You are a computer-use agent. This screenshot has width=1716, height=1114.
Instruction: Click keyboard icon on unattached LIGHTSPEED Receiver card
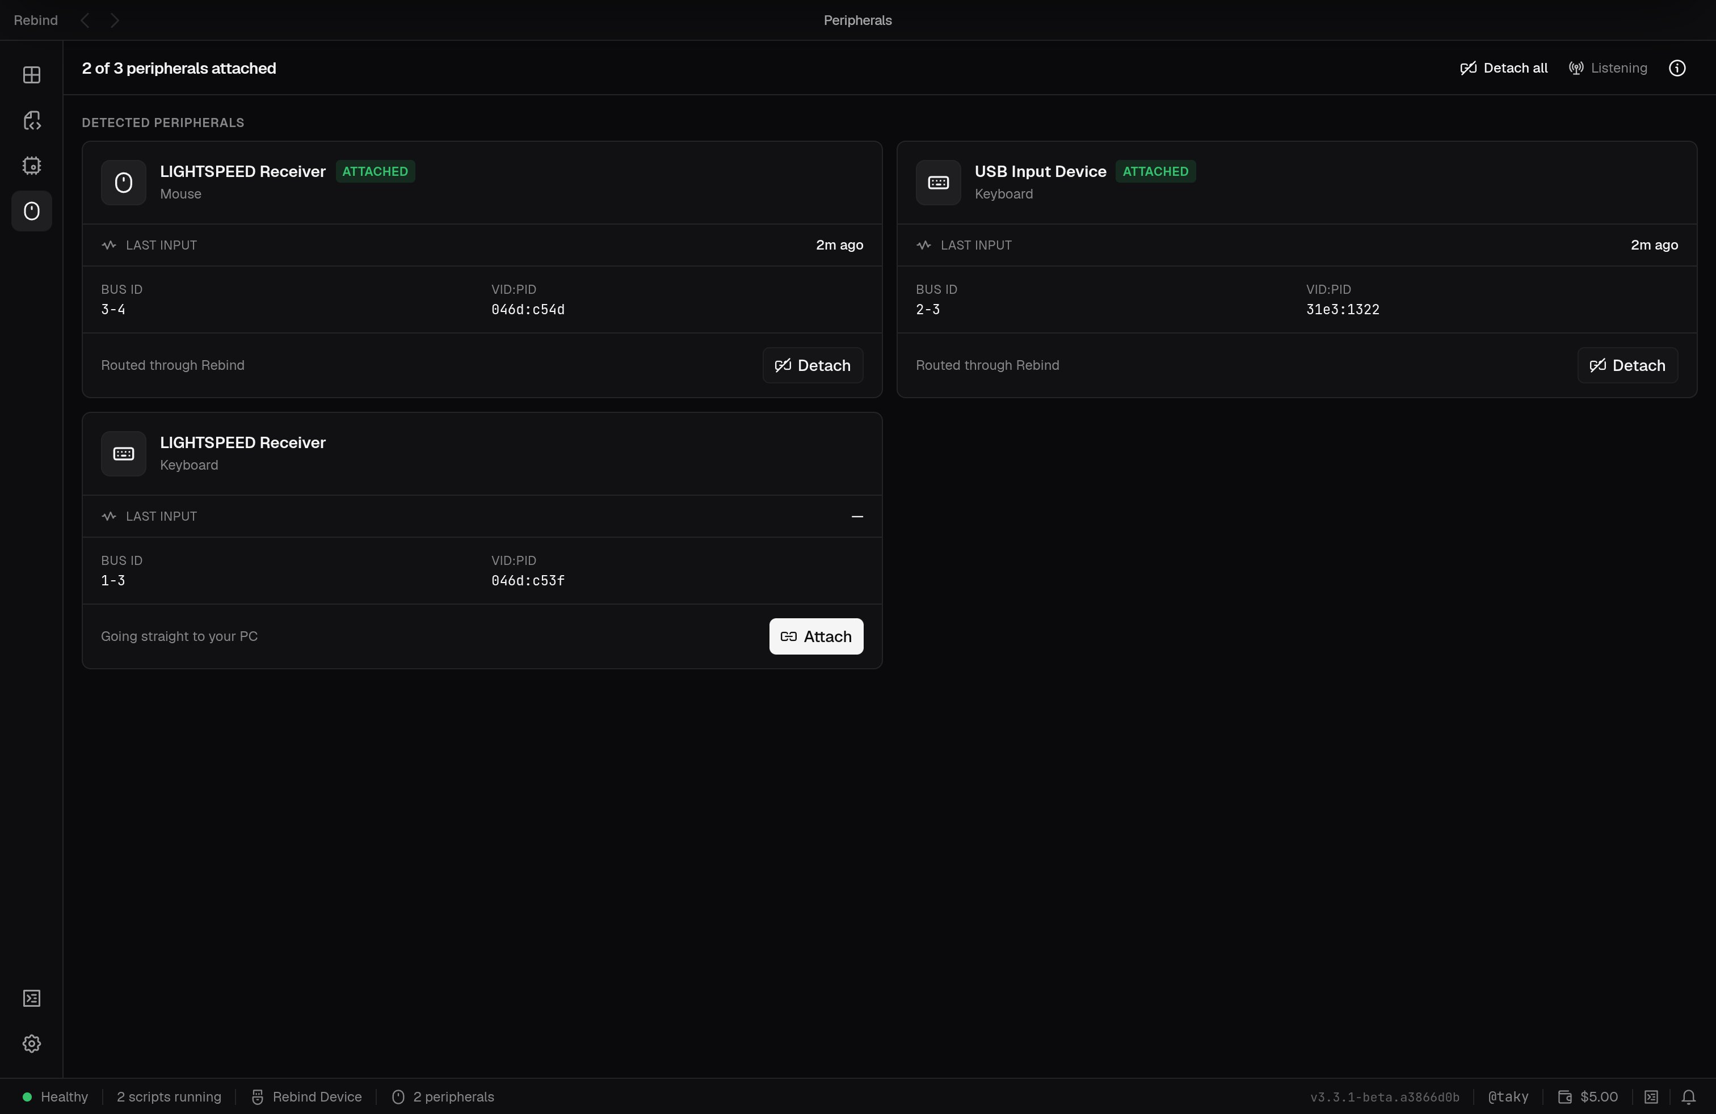coord(123,454)
